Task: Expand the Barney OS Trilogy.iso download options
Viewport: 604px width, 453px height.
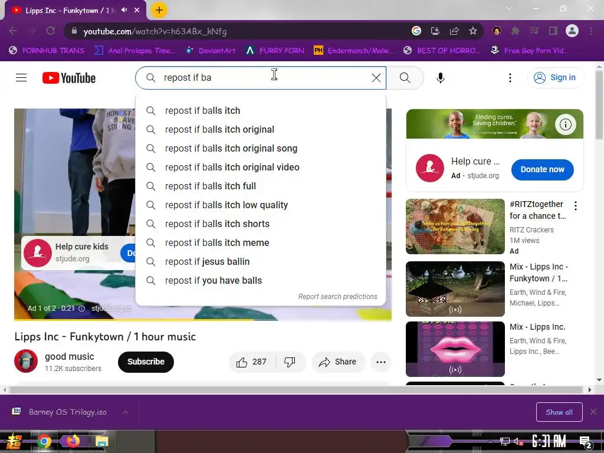Action: pyautogui.click(x=126, y=412)
